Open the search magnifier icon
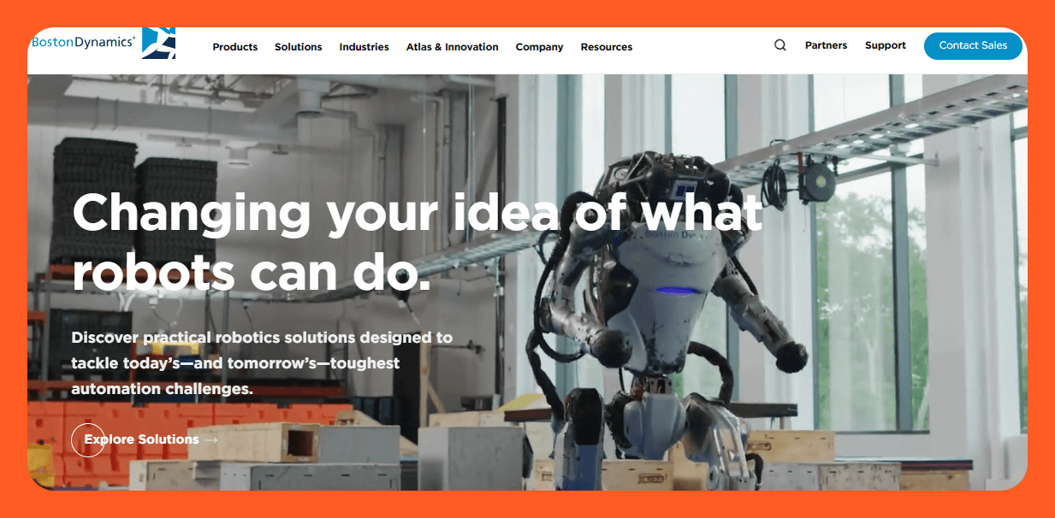 [x=780, y=45]
